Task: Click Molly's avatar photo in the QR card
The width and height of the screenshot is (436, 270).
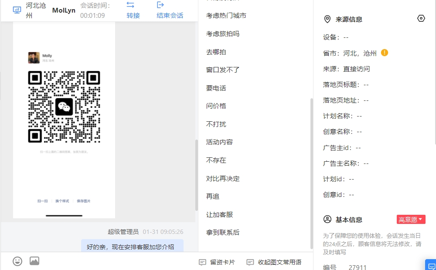Action: (x=34, y=58)
